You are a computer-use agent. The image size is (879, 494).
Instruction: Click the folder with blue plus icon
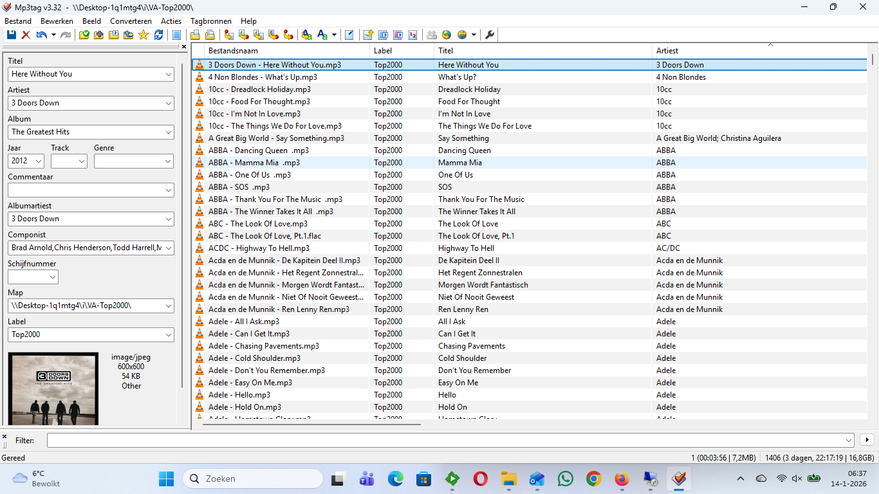[x=98, y=35]
